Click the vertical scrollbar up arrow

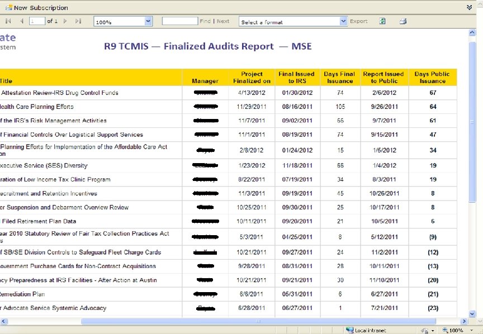472,32
